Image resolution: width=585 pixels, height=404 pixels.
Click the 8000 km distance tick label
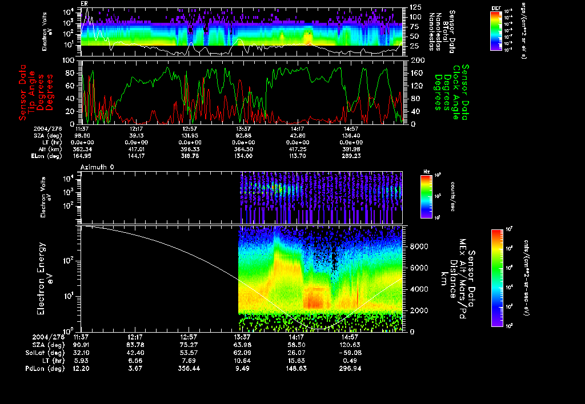click(x=419, y=247)
